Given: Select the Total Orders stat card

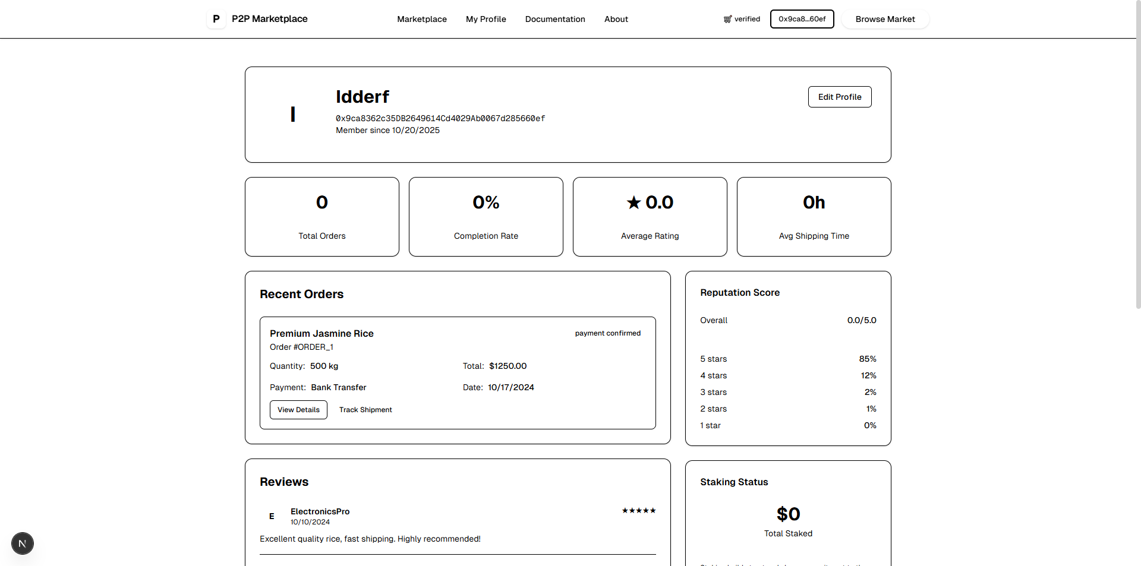Looking at the screenshot, I should click(322, 216).
